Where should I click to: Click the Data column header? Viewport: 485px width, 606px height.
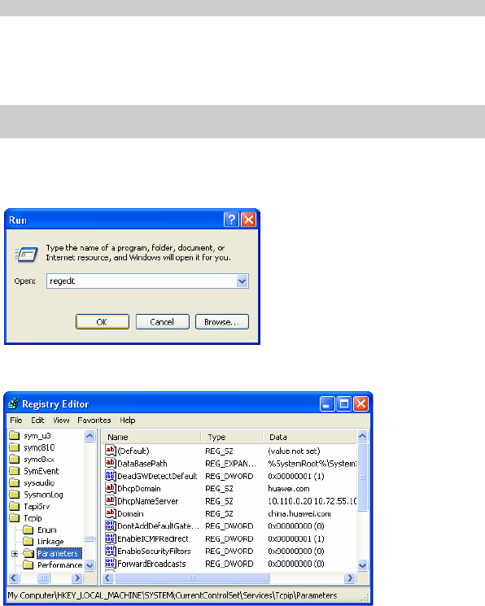click(310, 437)
